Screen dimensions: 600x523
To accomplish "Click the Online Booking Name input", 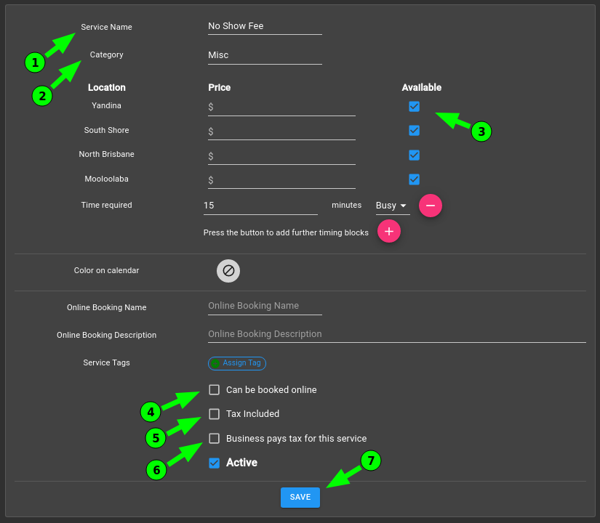I will pos(265,307).
